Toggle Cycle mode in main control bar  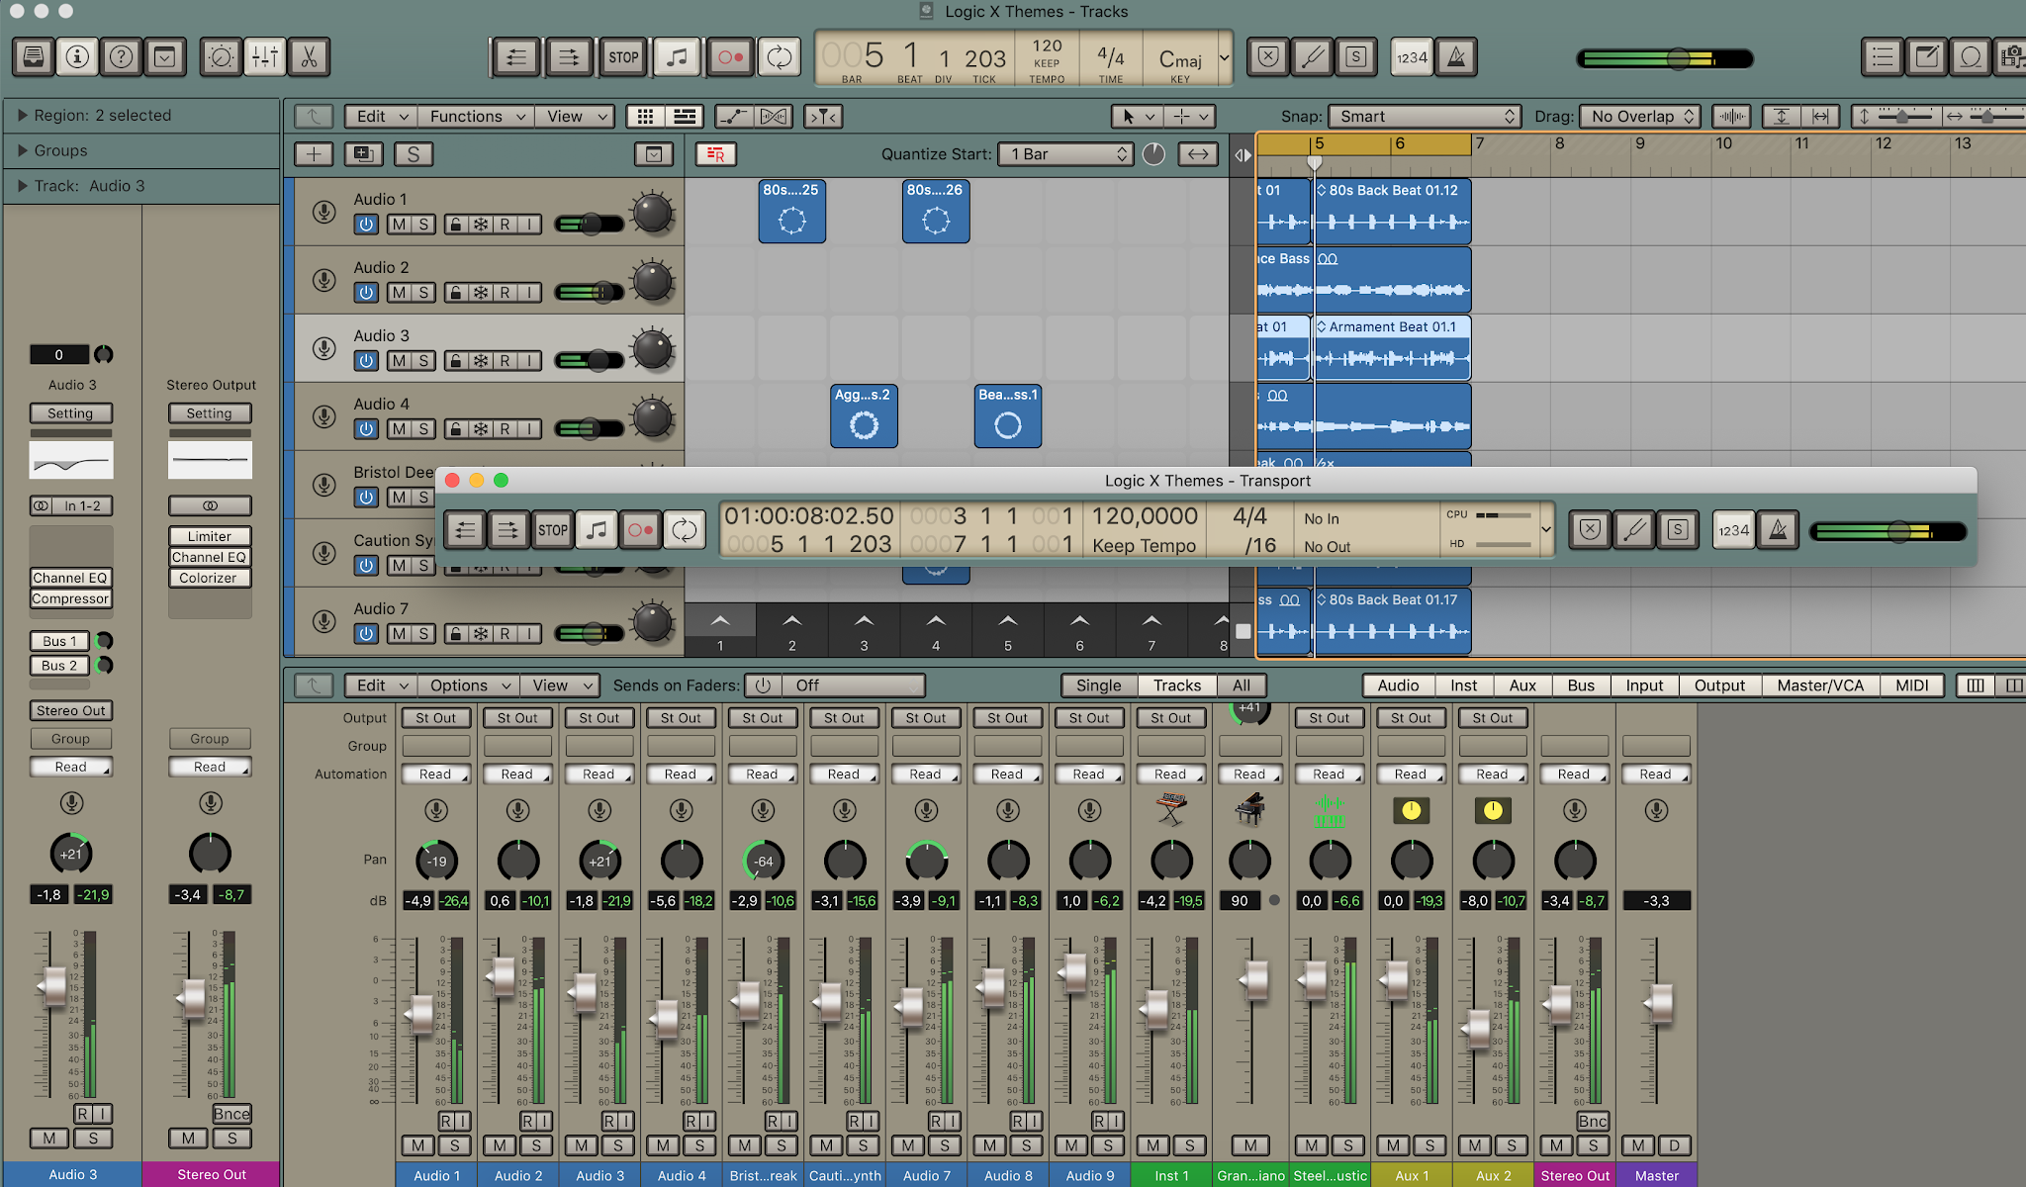780,57
